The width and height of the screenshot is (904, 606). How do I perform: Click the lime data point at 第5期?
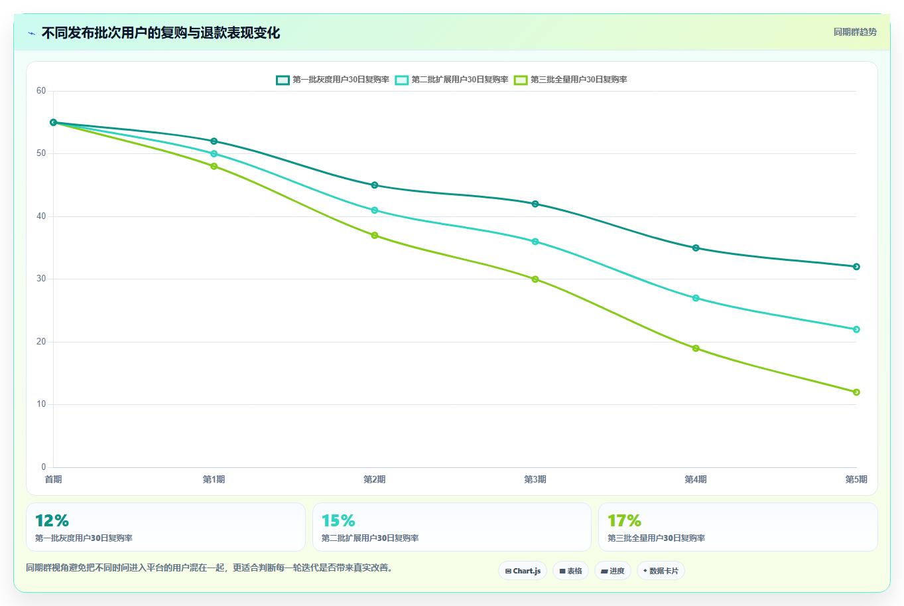(856, 392)
